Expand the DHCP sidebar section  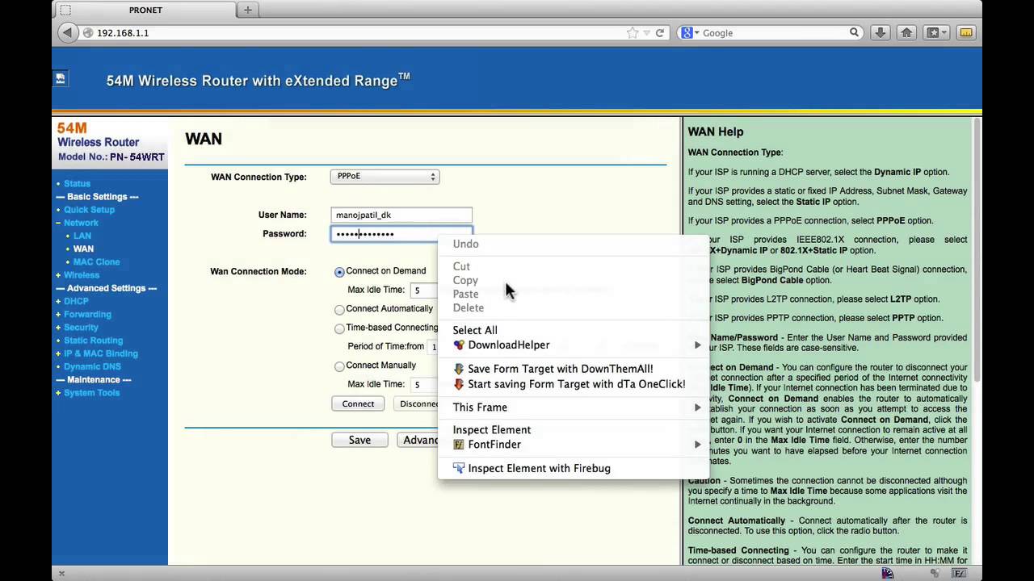pos(58,301)
